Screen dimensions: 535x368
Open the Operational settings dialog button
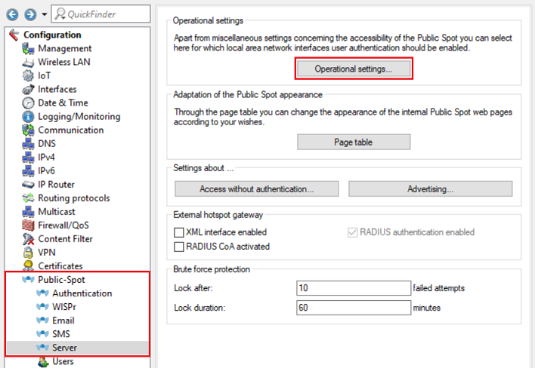354,69
